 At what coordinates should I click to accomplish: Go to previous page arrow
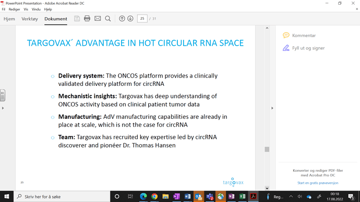coord(122,19)
